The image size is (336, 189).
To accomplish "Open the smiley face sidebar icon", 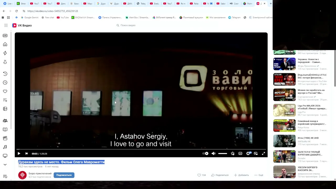I will tap(5, 62).
